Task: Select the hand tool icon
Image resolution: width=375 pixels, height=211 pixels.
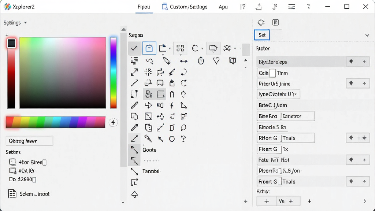Action: click(172, 83)
